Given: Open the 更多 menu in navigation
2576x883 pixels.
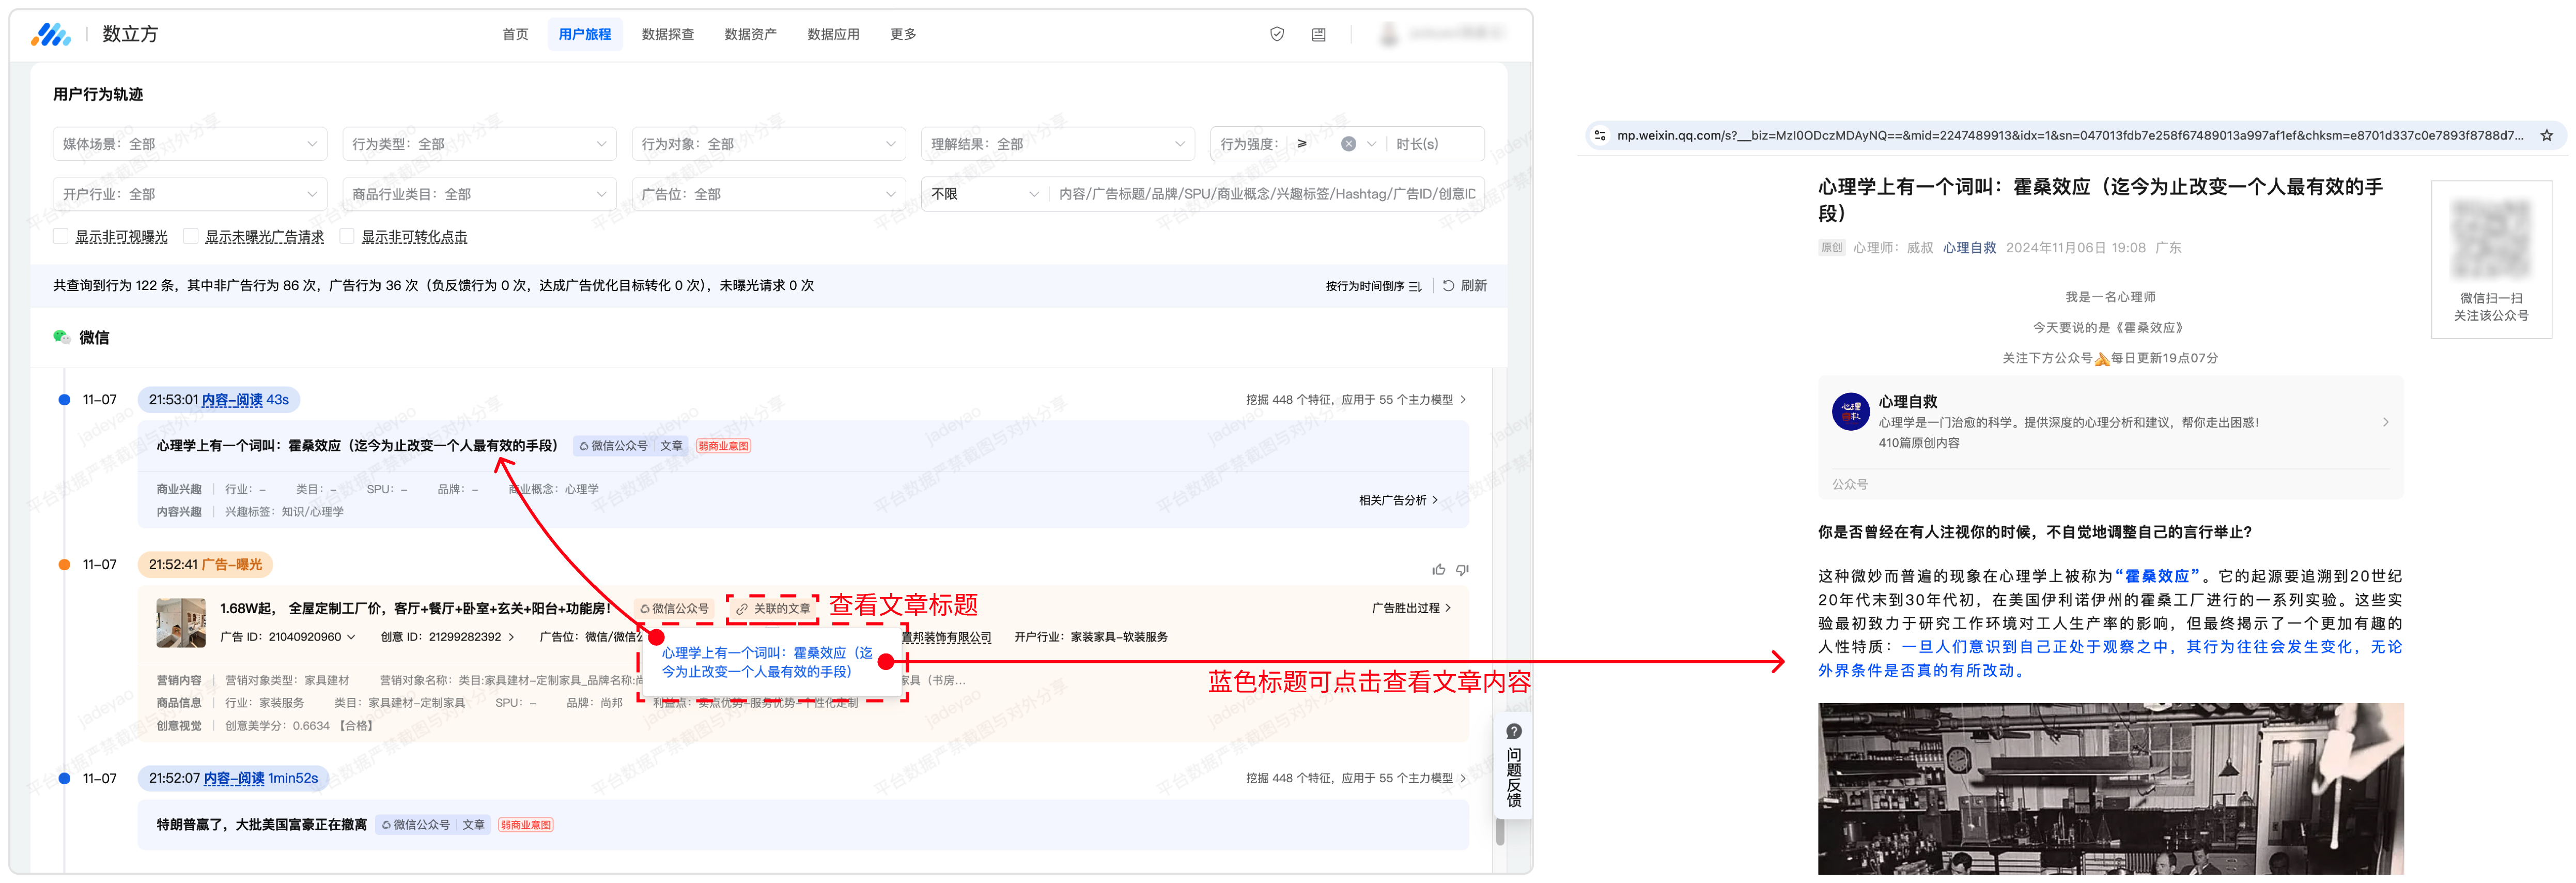Looking at the screenshot, I should coord(902,34).
